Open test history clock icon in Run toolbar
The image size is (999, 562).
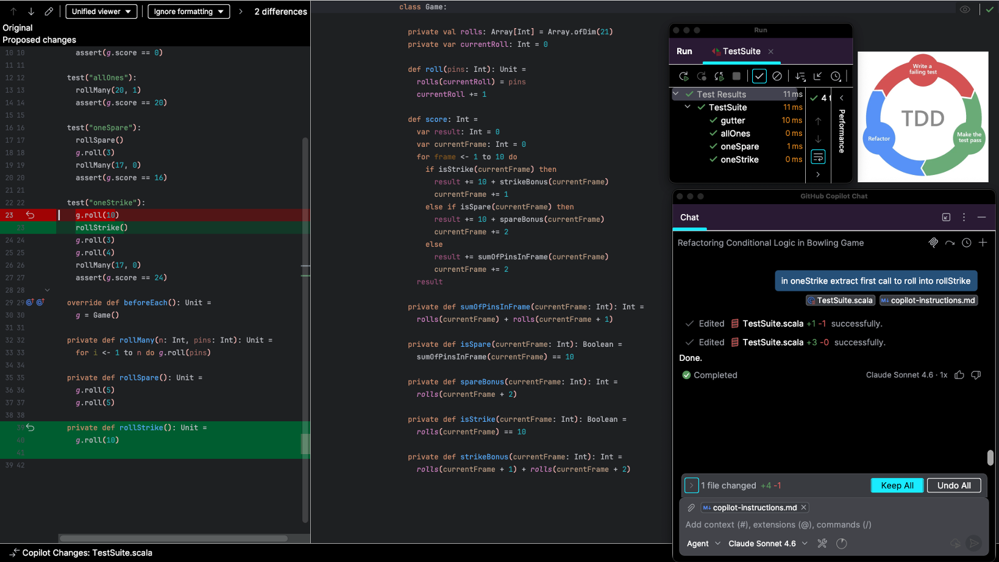[836, 76]
